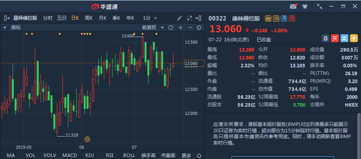Click the PE(TTM) value 26.19
Screen dimensions: 361x159
coord(351,74)
